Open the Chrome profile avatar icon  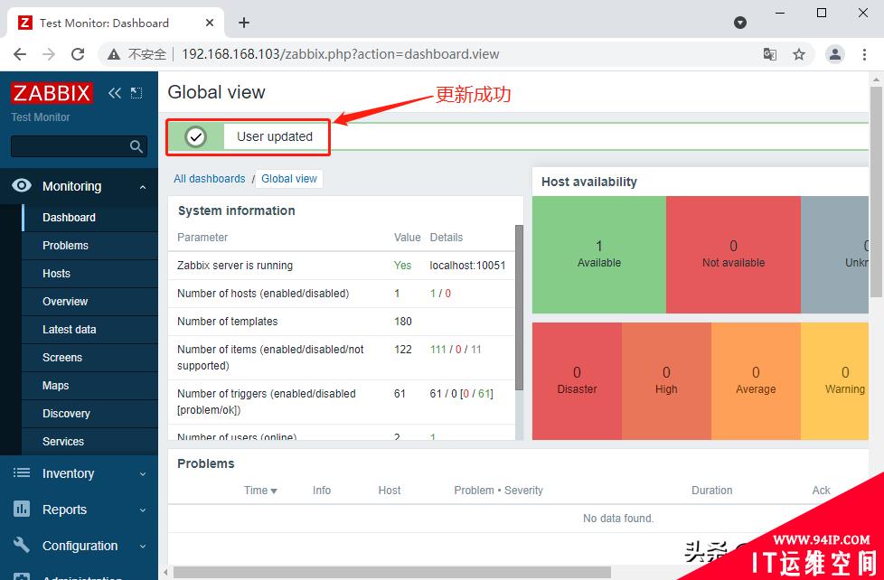(x=835, y=54)
